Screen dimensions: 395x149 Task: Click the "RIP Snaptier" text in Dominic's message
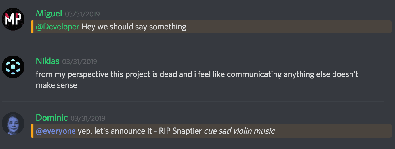coord(180,131)
